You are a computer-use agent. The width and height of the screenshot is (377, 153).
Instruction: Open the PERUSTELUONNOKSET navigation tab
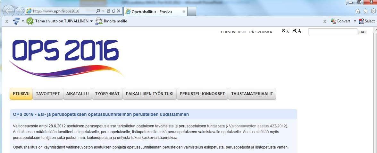point(202,94)
